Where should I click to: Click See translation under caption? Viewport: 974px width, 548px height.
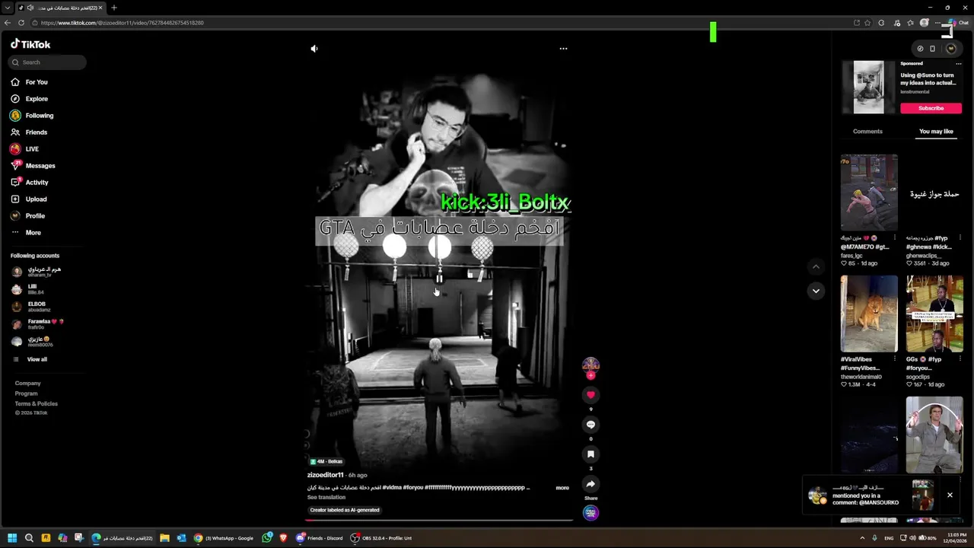pyautogui.click(x=326, y=497)
